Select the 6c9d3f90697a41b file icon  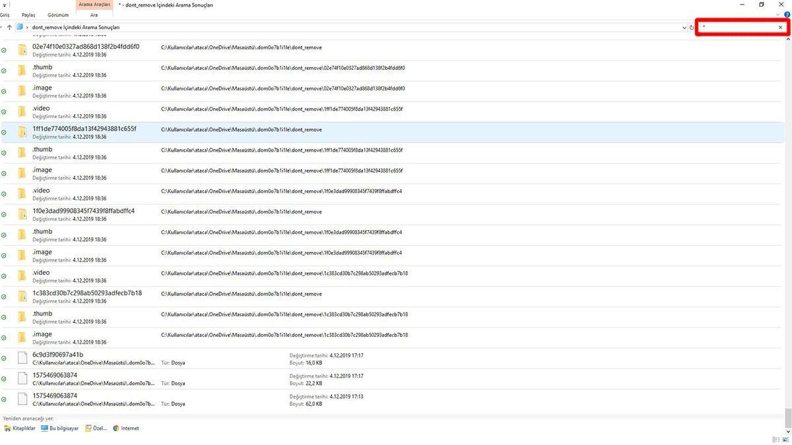click(x=22, y=358)
